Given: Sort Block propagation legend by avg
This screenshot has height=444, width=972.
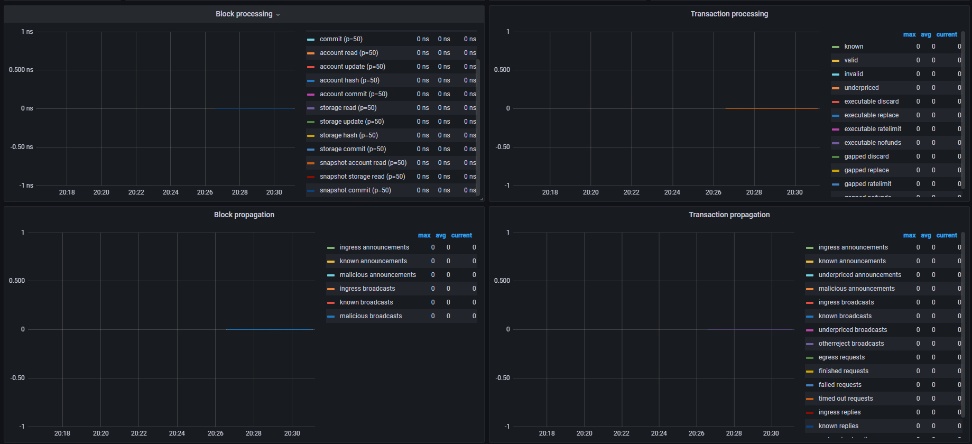Looking at the screenshot, I should tap(440, 236).
